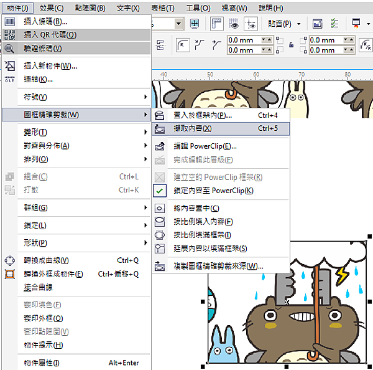Click the scalloped corner icon
Image resolution: width=373 pixels, height=370 pixels.
[199, 45]
